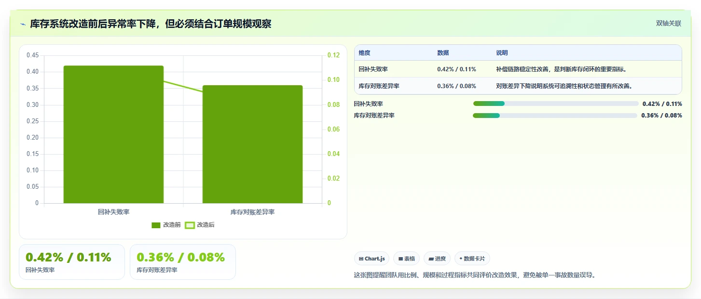Toggle the 改造前 legend item

pos(166,225)
